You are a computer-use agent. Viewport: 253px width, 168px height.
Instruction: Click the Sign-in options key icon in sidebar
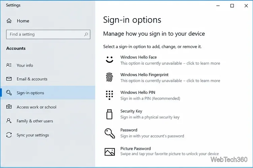[9, 93]
